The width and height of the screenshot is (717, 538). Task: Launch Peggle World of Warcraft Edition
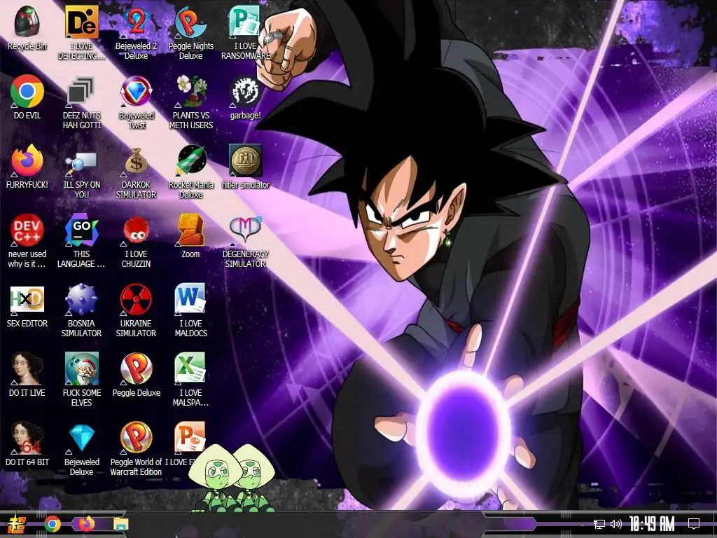point(136,449)
